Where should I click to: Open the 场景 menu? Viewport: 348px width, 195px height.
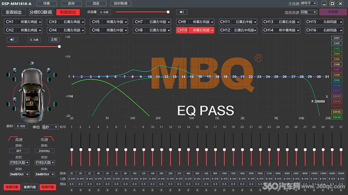tap(47, 3)
